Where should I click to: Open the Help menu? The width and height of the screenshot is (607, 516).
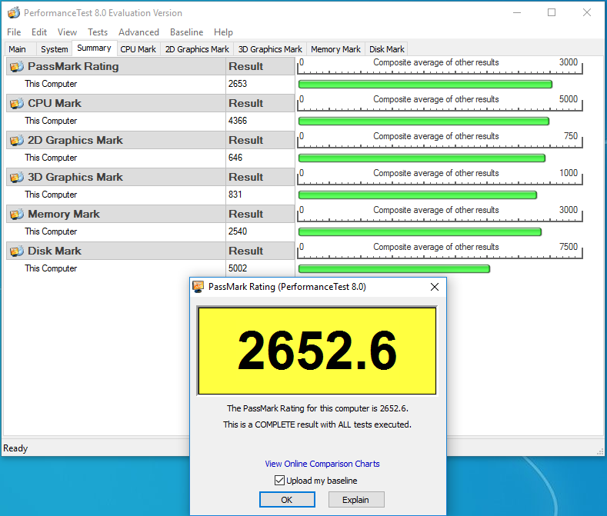click(x=223, y=32)
